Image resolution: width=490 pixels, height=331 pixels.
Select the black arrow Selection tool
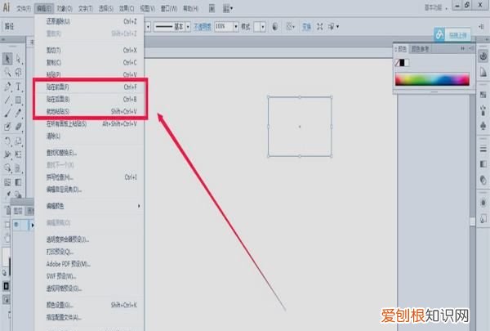7,59
